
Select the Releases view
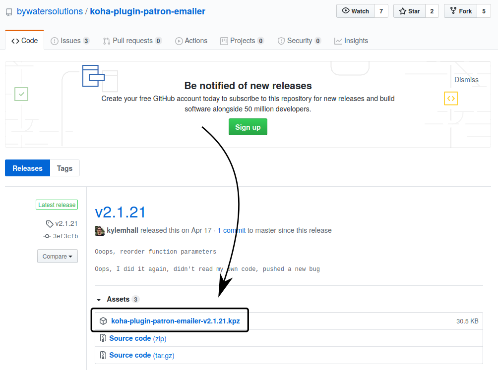(28, 168)
